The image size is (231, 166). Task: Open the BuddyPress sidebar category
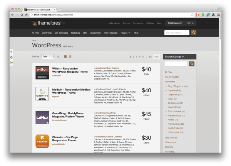(x=173, y=128)
